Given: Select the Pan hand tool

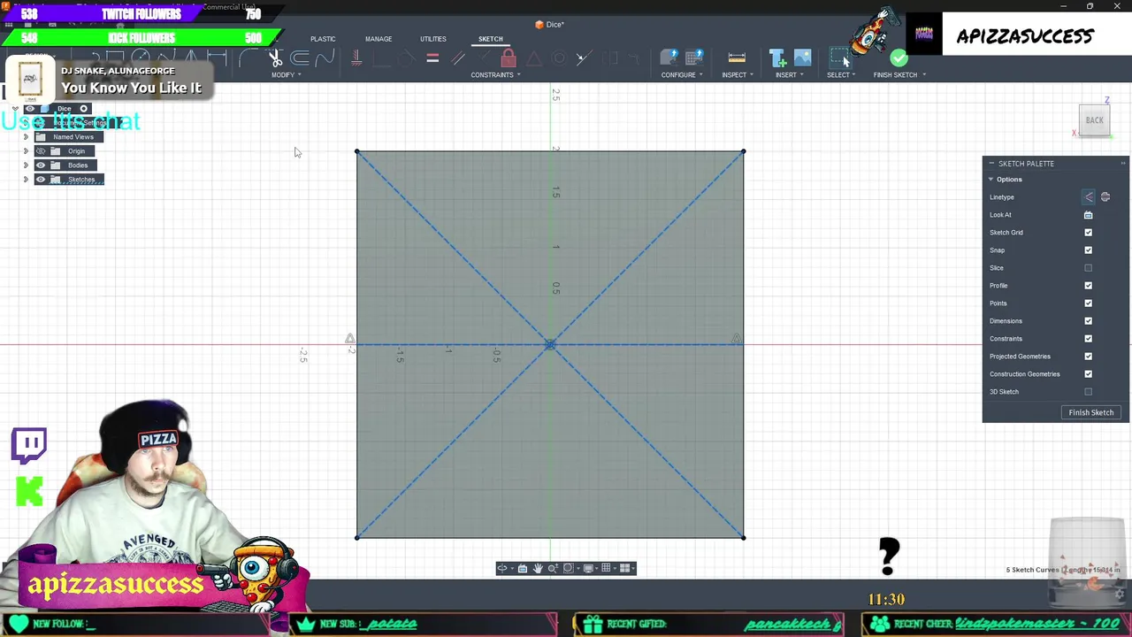Looking at the screenshot, I should 538,568.
